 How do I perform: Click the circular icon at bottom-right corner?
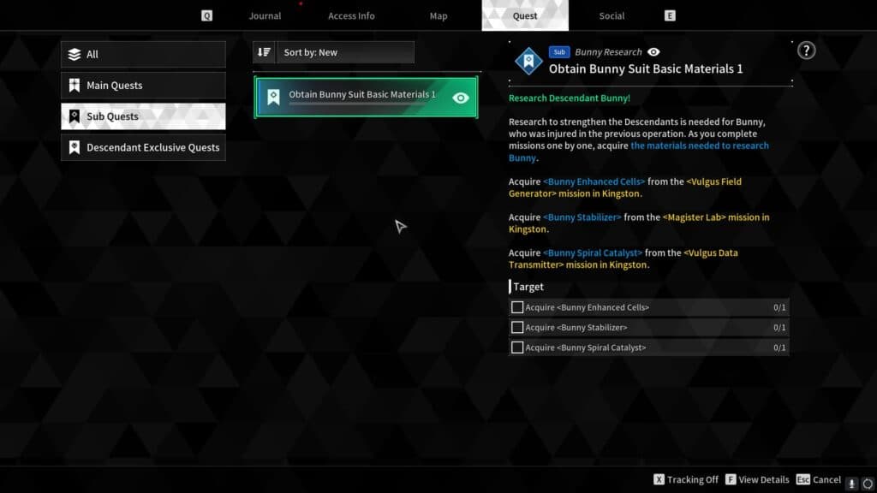click(866, 483)
